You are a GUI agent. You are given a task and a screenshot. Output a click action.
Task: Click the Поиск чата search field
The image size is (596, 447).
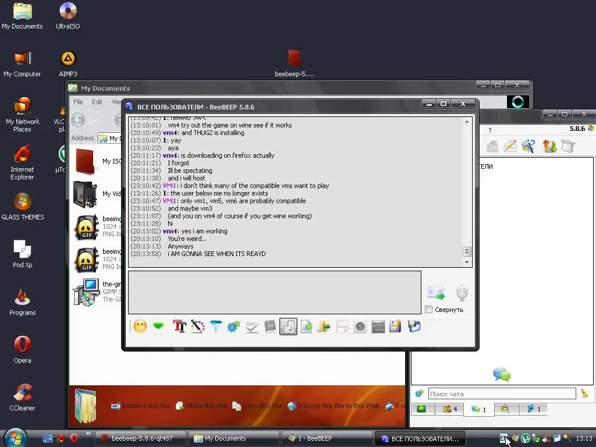click(x=502, y=394)
